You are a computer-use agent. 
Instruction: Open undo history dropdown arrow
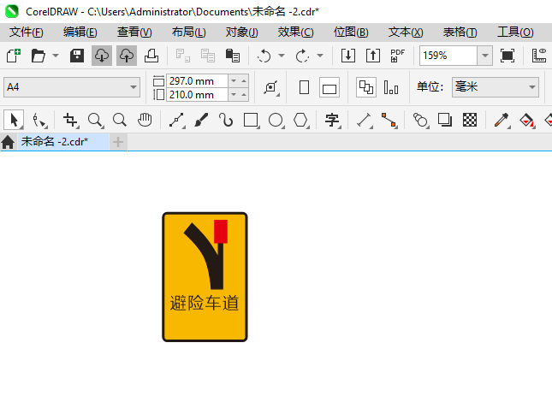coord(282,56)
